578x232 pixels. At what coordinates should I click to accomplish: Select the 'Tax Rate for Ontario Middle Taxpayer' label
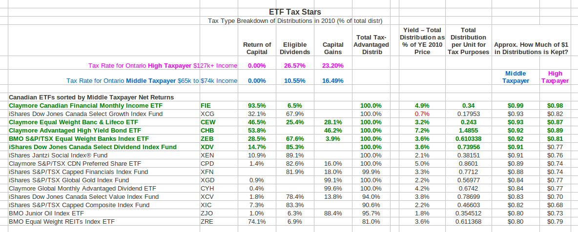point(152,80)
